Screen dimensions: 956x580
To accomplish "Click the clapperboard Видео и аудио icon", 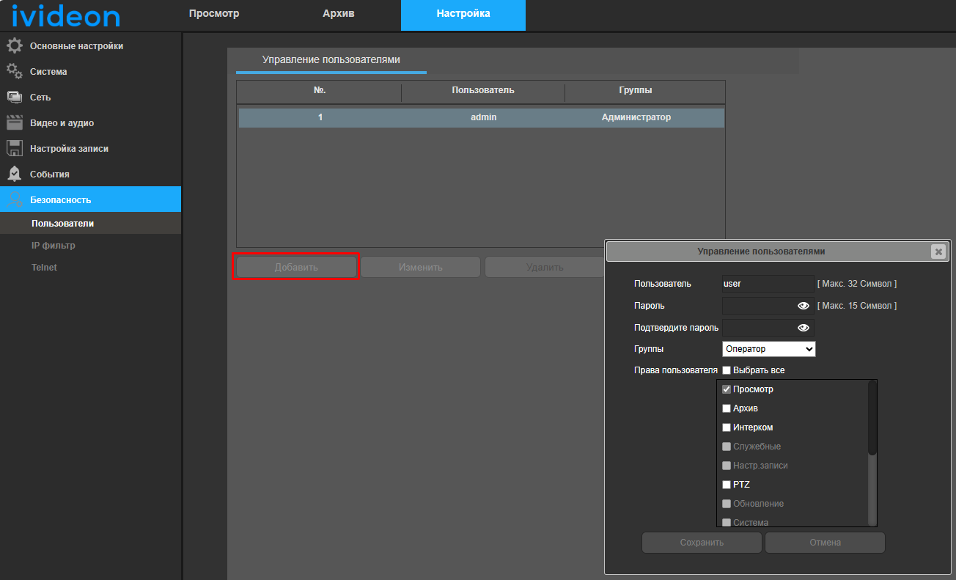I will pos(15,122).
